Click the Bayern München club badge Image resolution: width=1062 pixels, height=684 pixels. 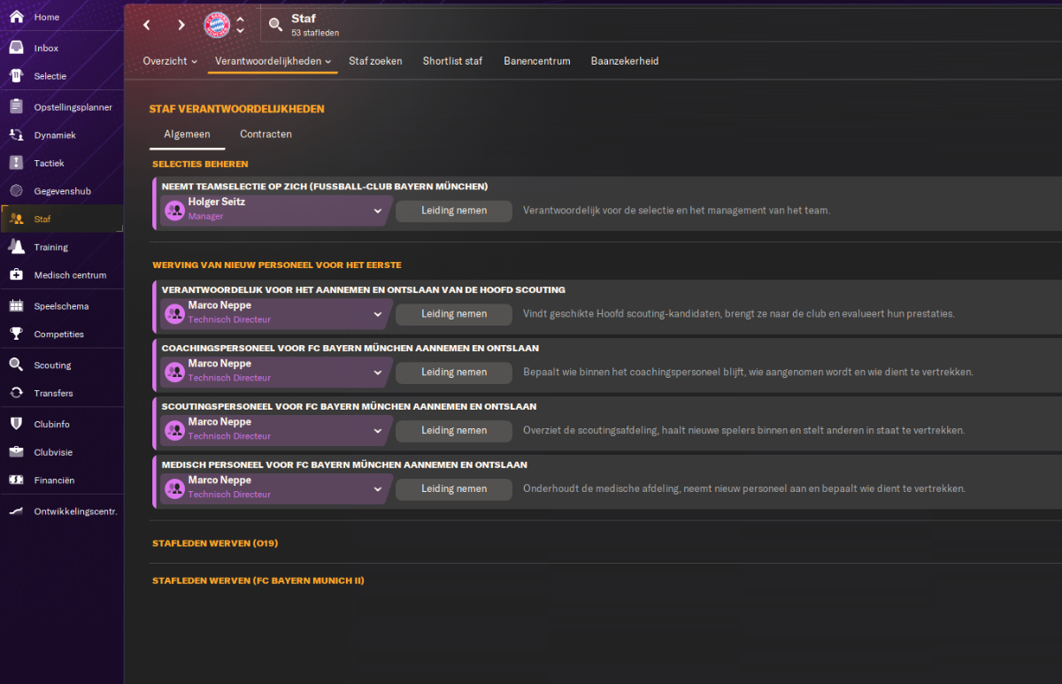(x=217, y=25)
